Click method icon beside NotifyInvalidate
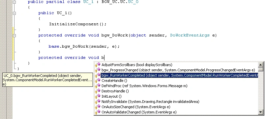265x119 pixels. click(x=98, y=102)
